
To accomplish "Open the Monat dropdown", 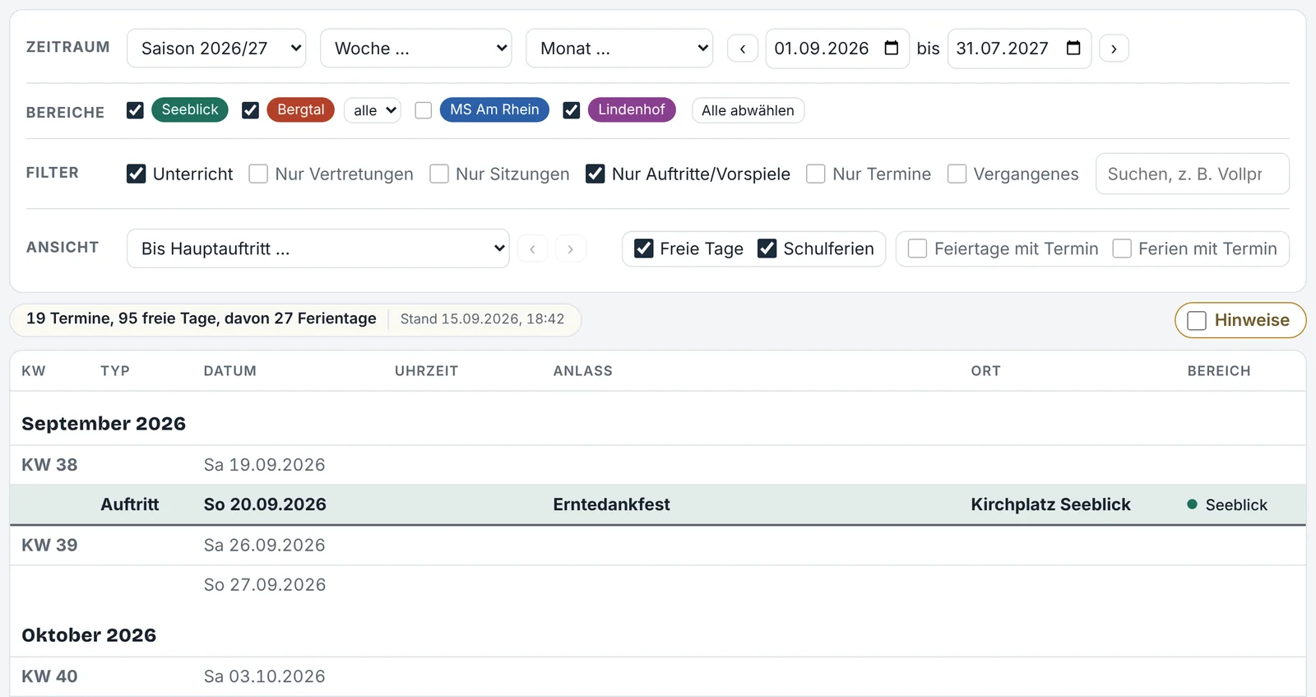I will pos(619,49).
